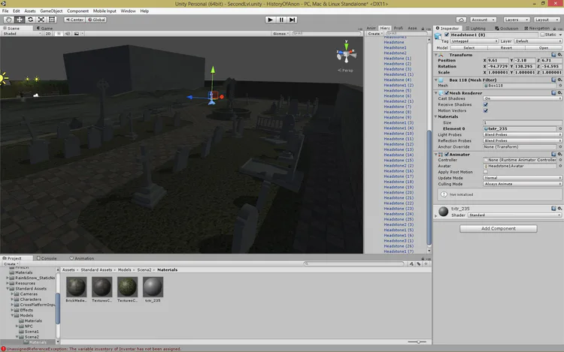Click Model Revert button

click(x=506, y=48)
